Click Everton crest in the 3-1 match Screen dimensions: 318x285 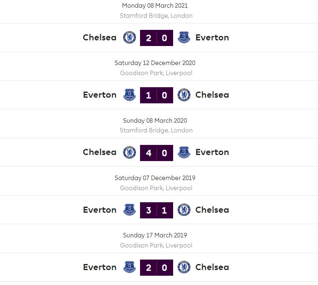[130, 210]
